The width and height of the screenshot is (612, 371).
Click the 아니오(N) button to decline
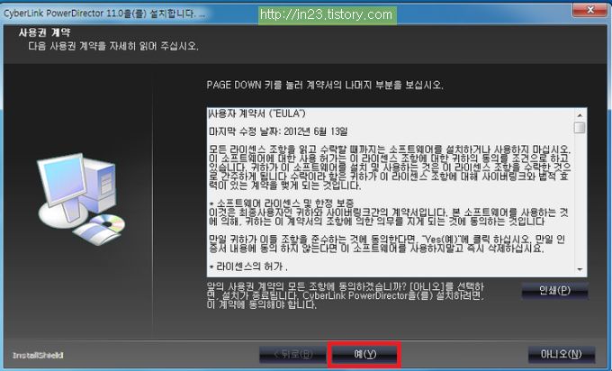pos(561,354)
